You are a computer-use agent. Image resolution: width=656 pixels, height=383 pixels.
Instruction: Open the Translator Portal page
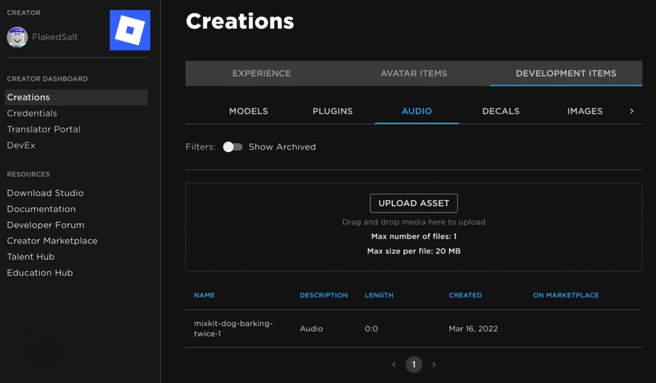(43, 129)
